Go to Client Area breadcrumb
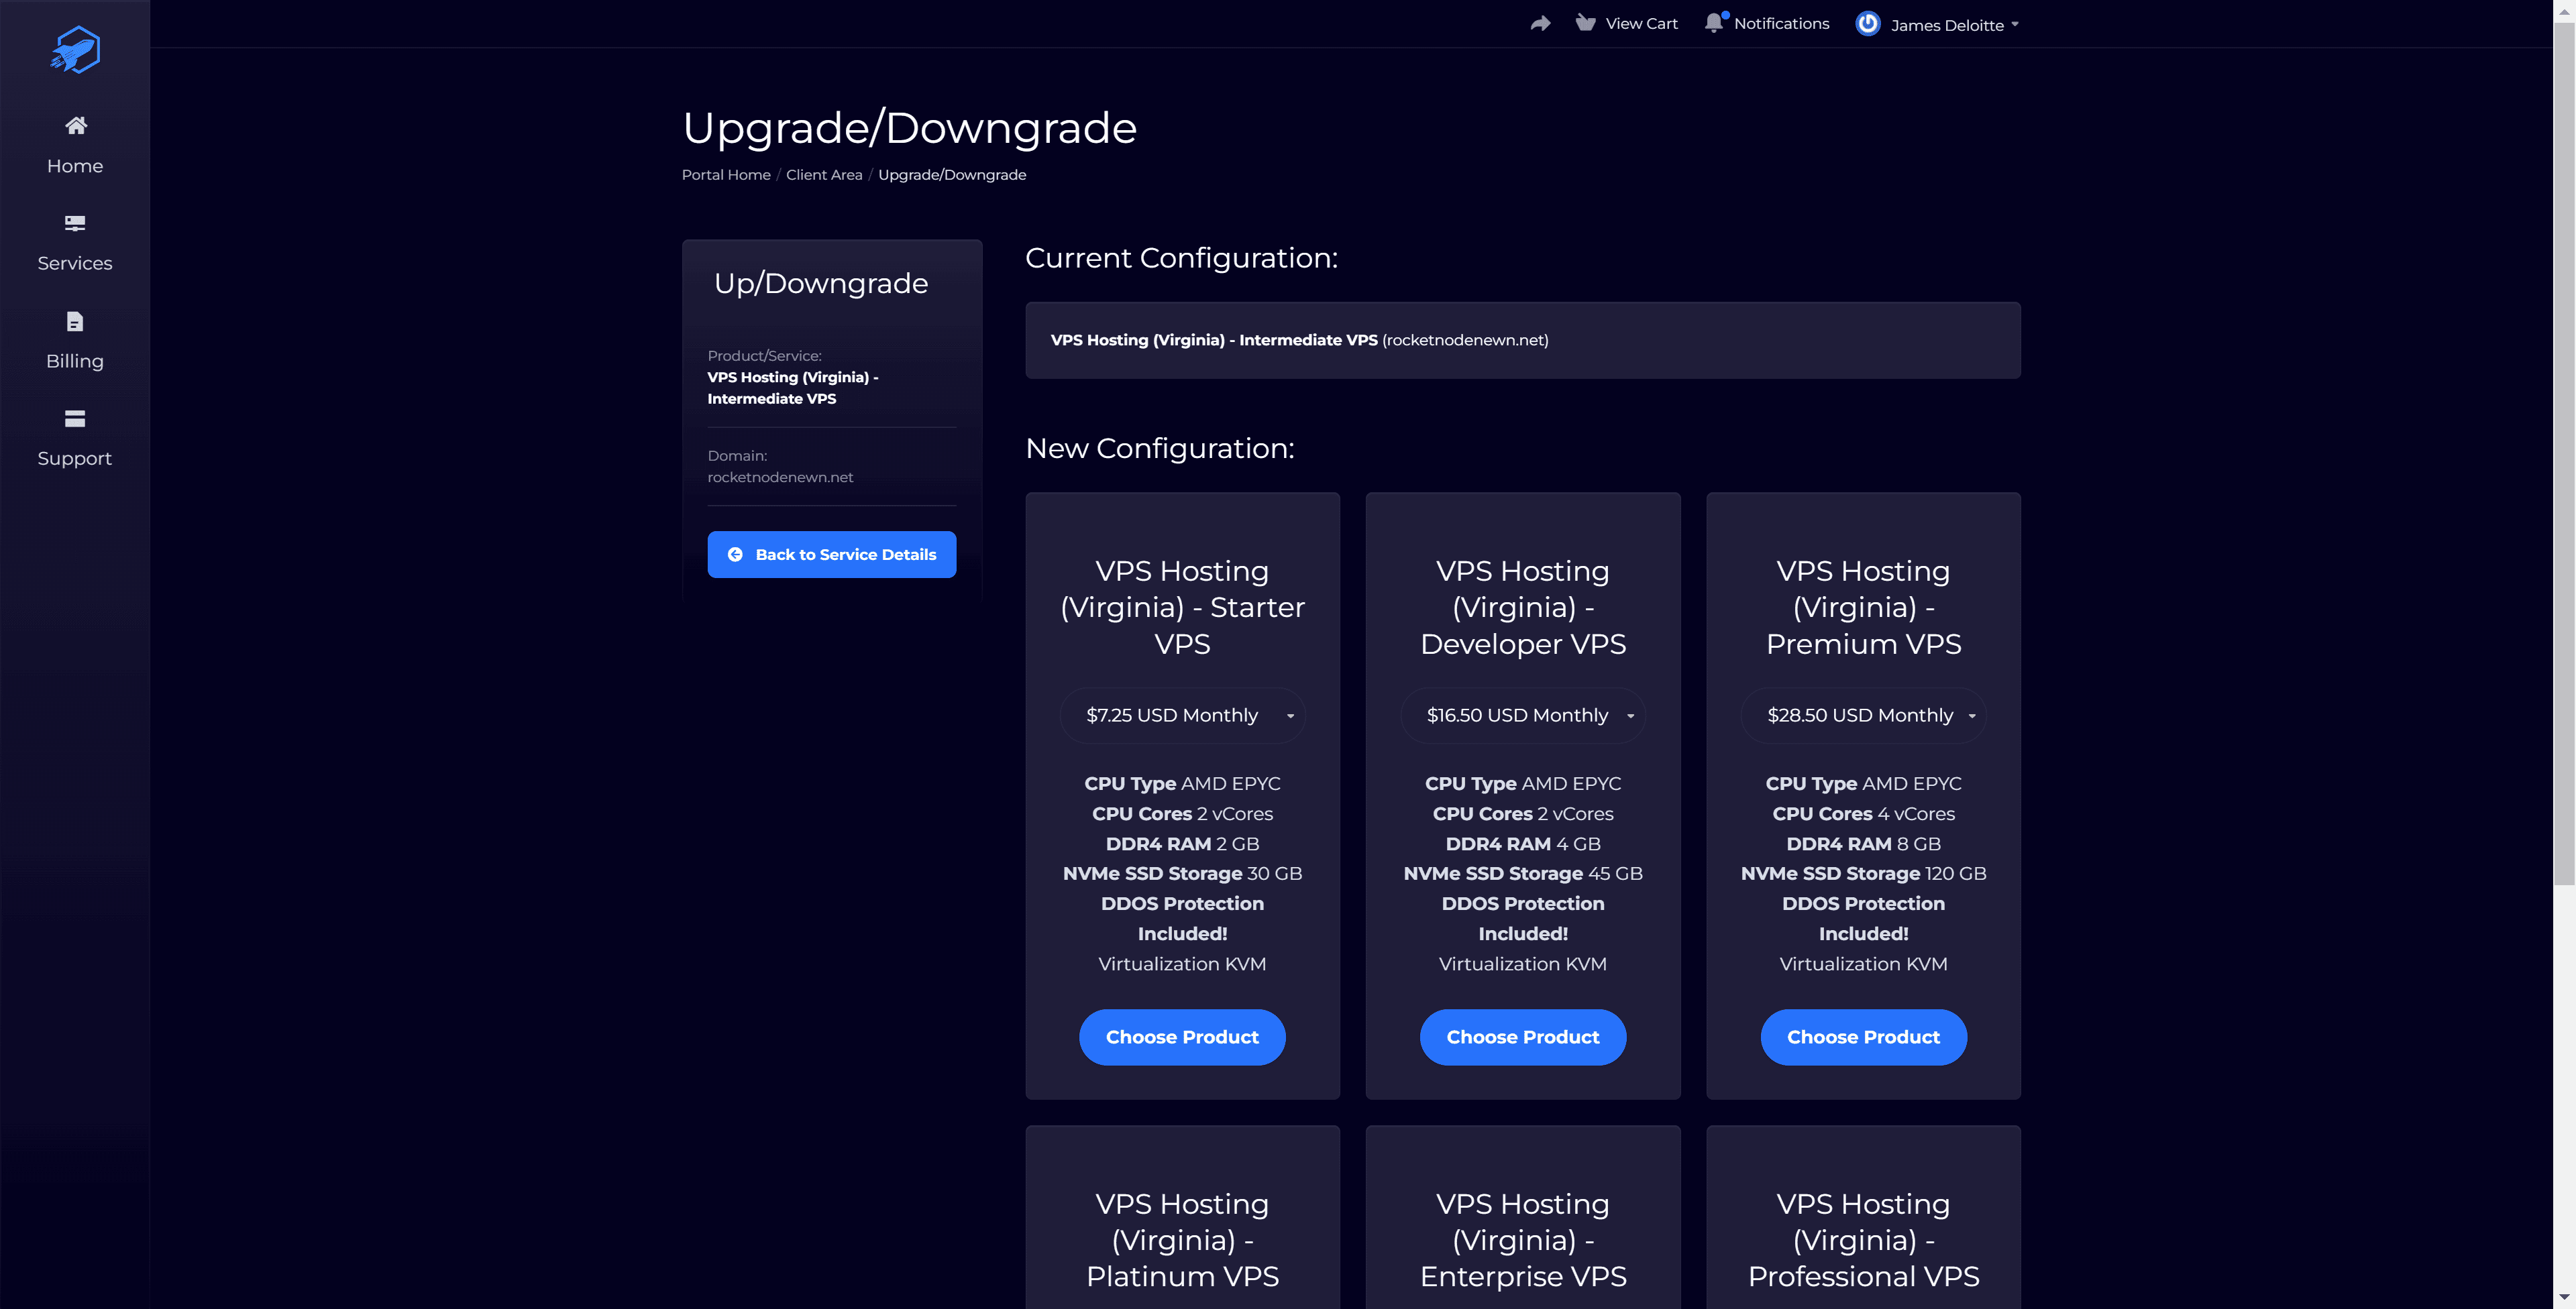 click(x=823, y=175)
